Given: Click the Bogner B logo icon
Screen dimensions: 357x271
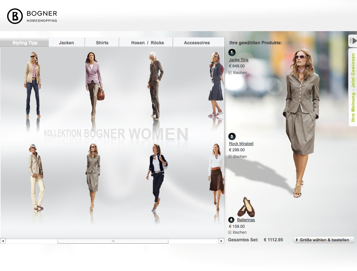Looking at the screenshot, I should click(15, 16).
